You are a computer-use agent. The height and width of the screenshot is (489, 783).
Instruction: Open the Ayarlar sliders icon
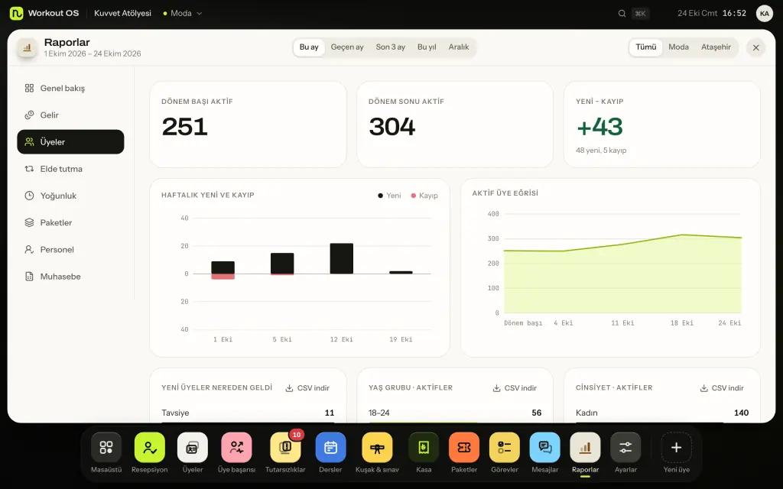click(625, 447)
